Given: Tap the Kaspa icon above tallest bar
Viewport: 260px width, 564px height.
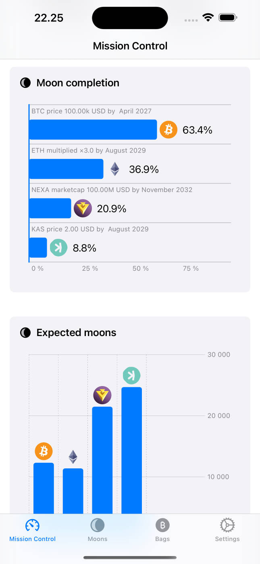Looking at the screenshot, I should coord(131,376).
